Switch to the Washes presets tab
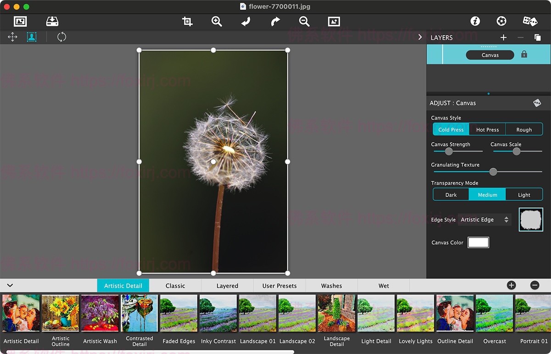The image size is (551, 354). [332, 285]
